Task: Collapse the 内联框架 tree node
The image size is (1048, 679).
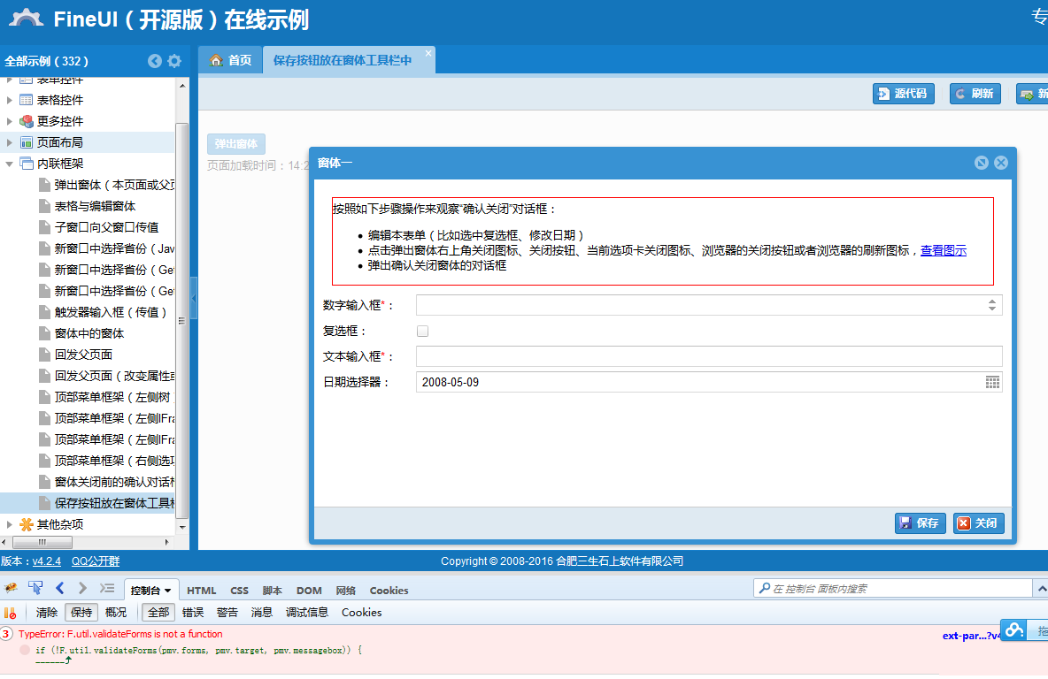Action: (10, 164)
